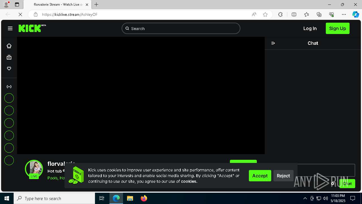This screenshot has width=362, height=204.
Task: Open Read aloud in address bar
Action: pyautogui.click(x=254, y=14)
